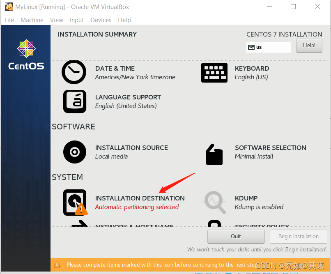
Task: Click the warning icon in orange bar
Action: coord(57,264)
